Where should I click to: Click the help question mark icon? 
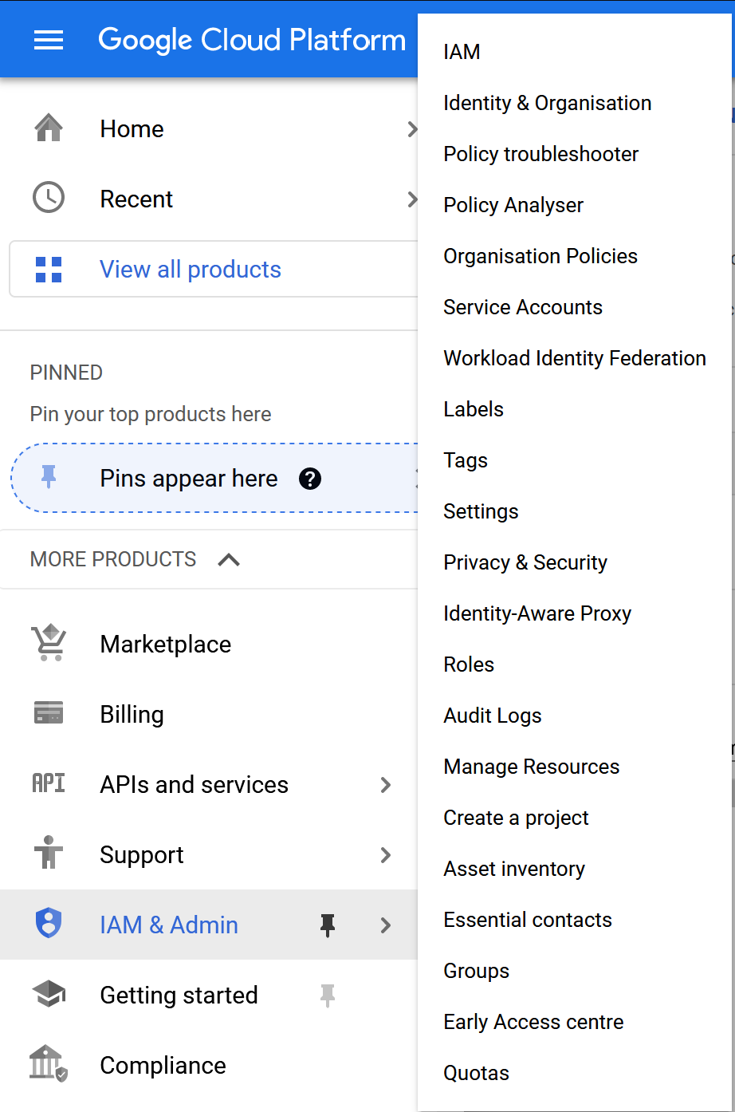[310, 479]
